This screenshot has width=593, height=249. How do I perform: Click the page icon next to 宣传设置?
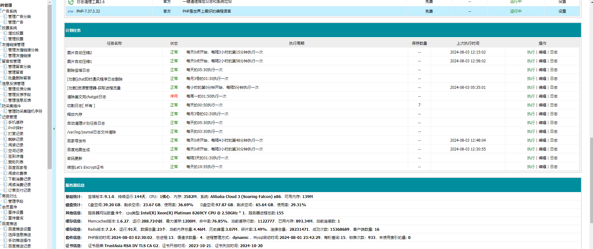[5, 212]
